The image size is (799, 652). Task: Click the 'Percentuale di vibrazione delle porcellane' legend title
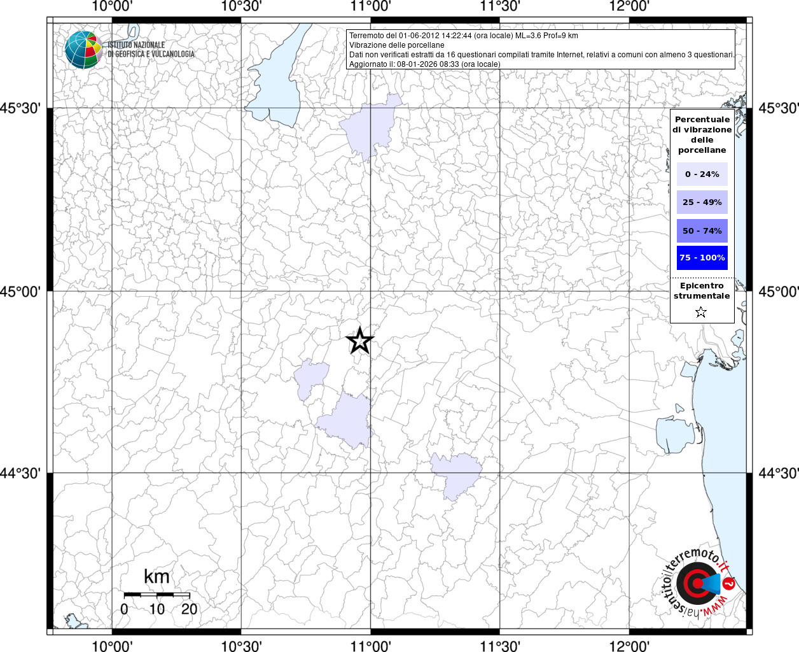click(702, 135)
